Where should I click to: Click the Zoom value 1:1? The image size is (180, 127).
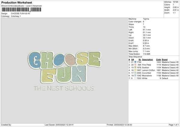[x=174, y=13]
